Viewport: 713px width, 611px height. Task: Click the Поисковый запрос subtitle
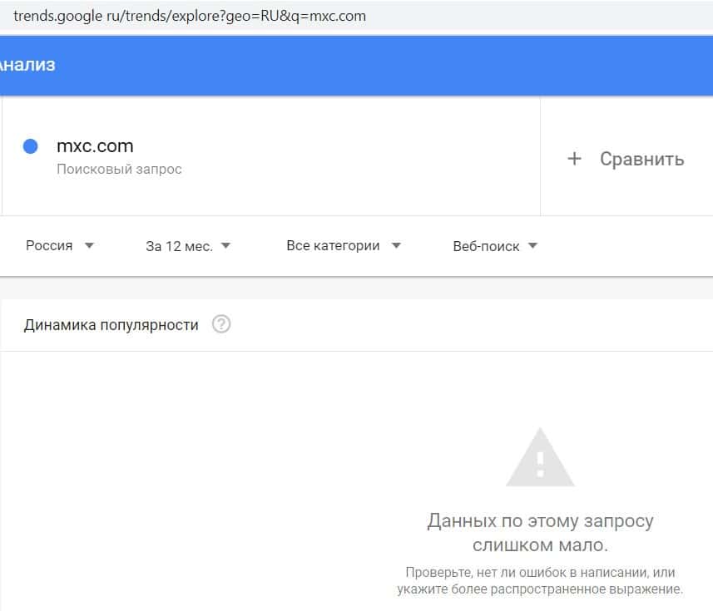(119, 170)
